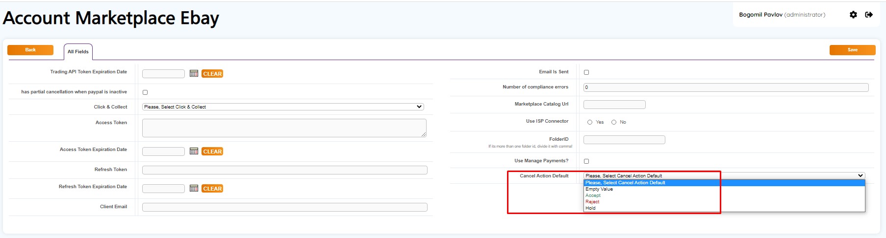Open calendar for Refresh Token Expiration Date
The width and height of the screenshot is (886, 238).
click(x=194, y=189)
